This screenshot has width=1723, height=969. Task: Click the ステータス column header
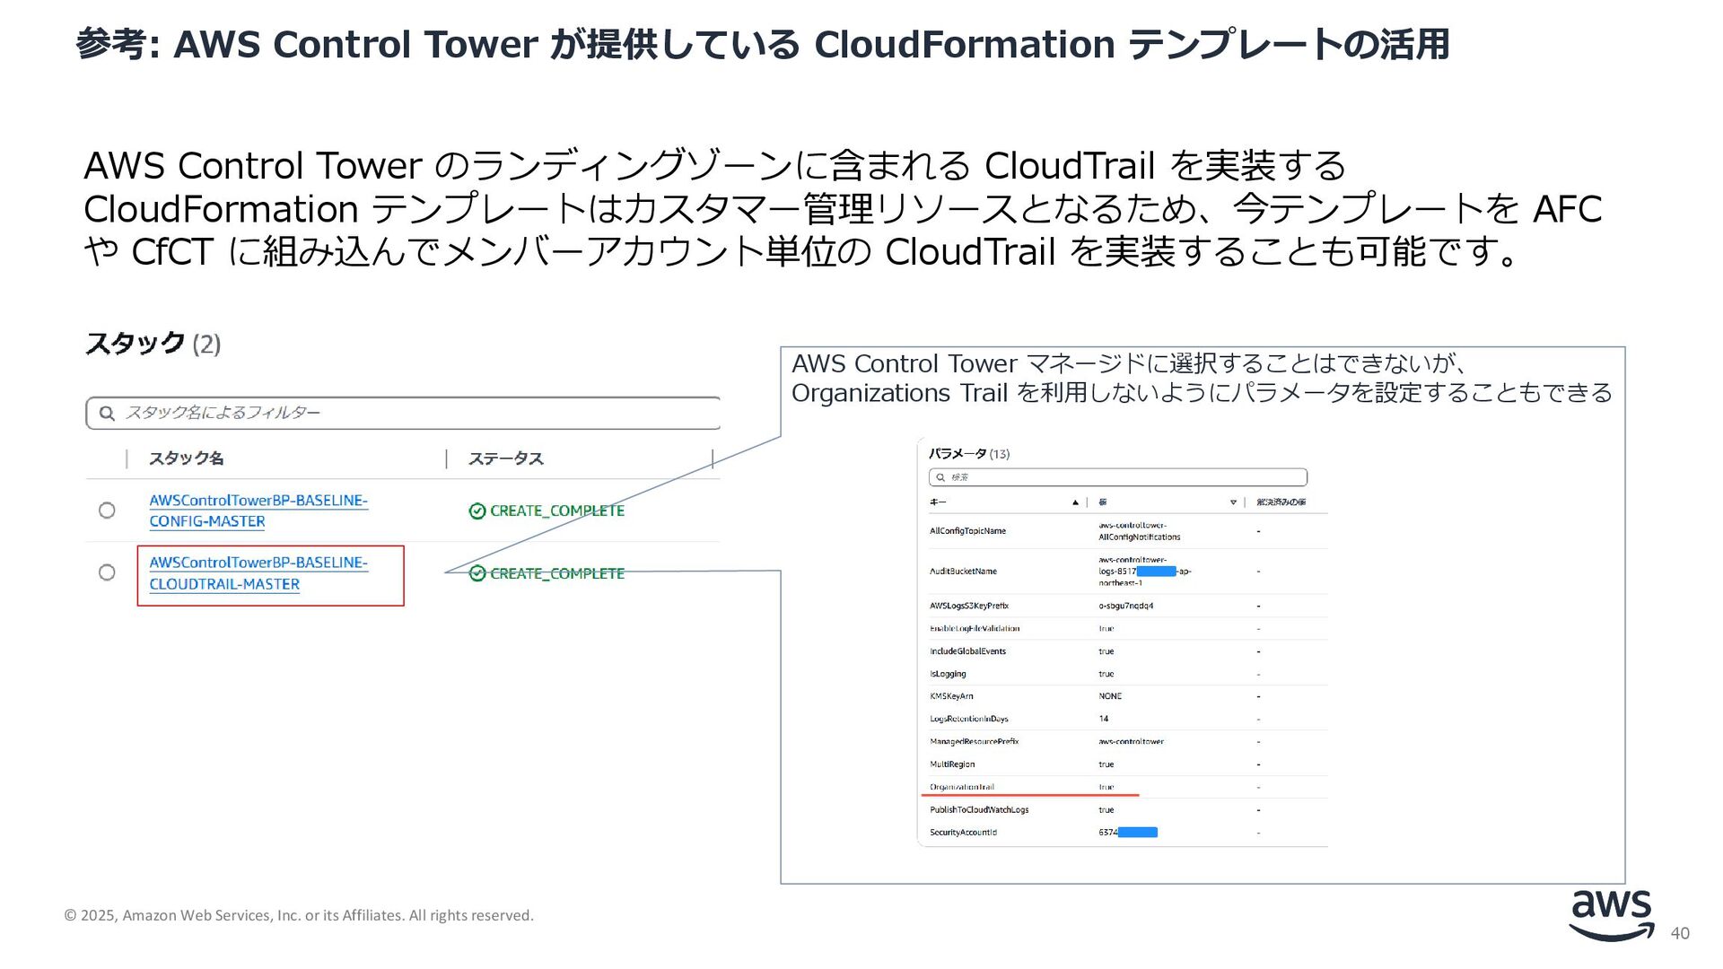(x=505, y=458)
